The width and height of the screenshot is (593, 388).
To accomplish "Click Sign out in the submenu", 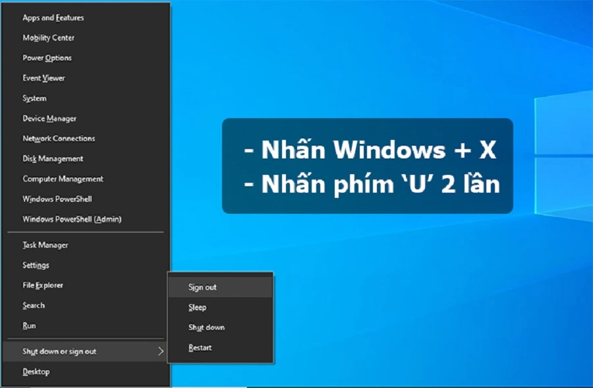I will pyautogui.click(x=221, y=287).
